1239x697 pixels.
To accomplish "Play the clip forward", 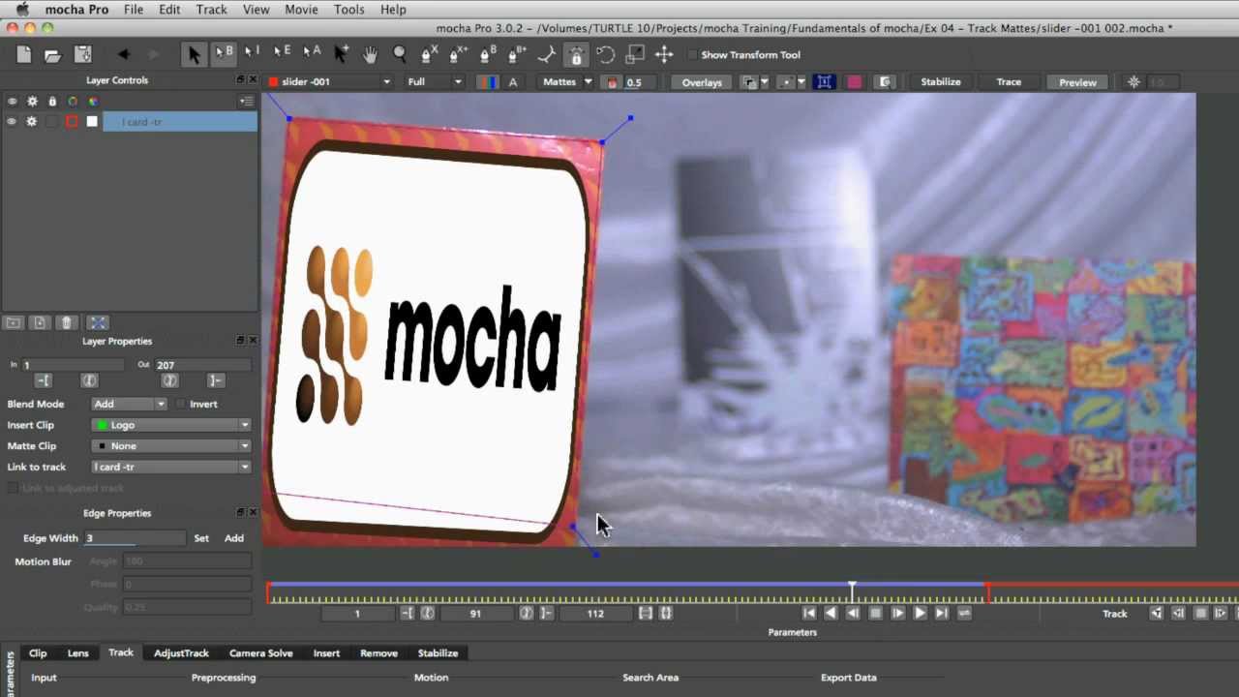I will [x=920, y=613].
